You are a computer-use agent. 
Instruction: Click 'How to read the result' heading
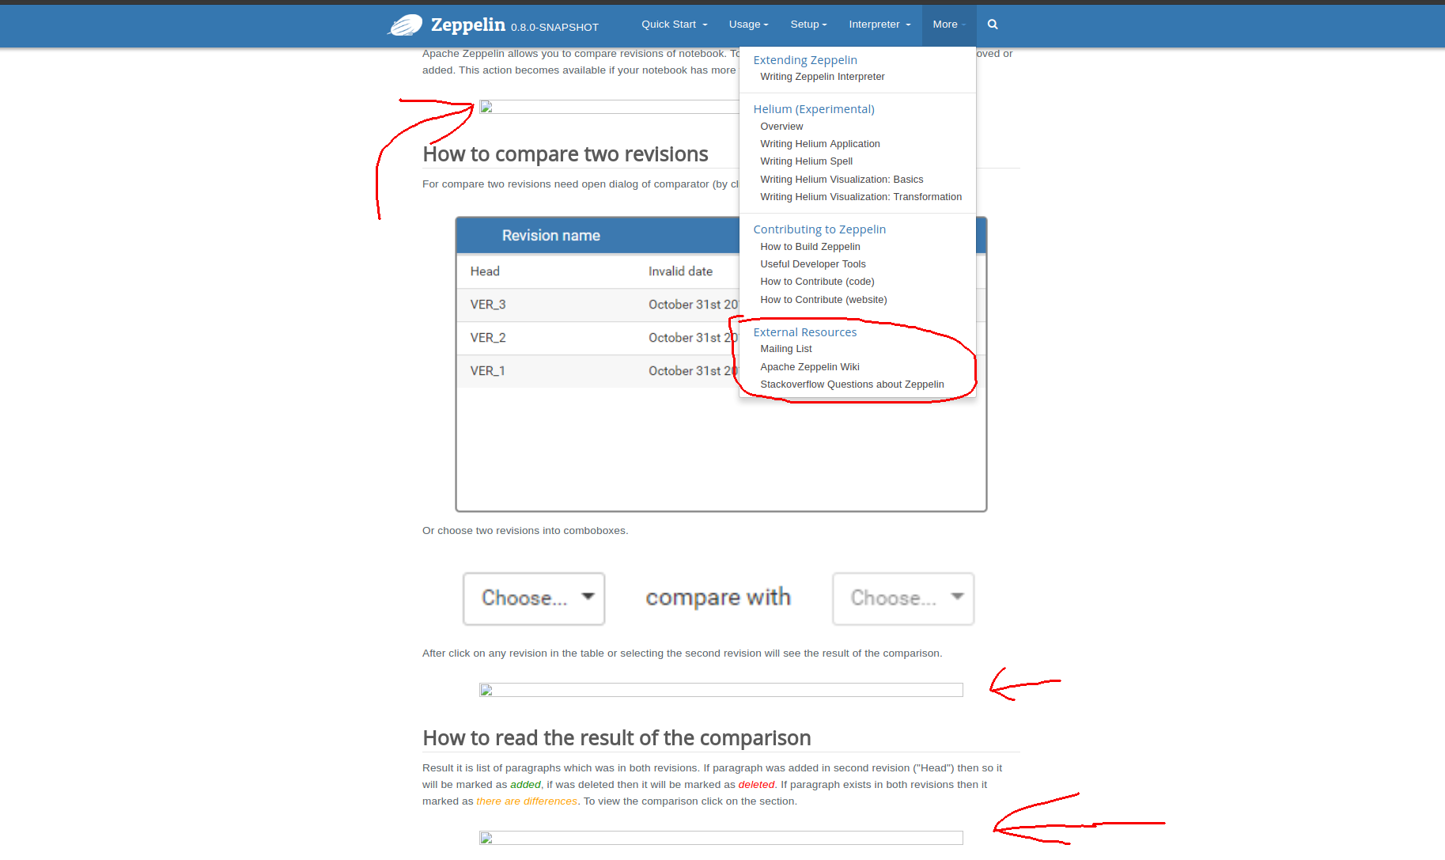(x=617, y=738)
